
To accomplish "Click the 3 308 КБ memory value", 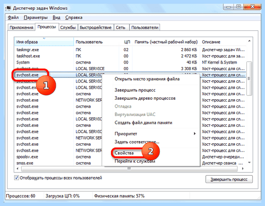I will point(189,68).
